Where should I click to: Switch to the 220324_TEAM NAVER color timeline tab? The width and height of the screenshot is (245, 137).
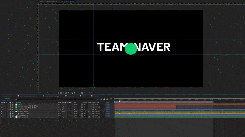point(28,96)
